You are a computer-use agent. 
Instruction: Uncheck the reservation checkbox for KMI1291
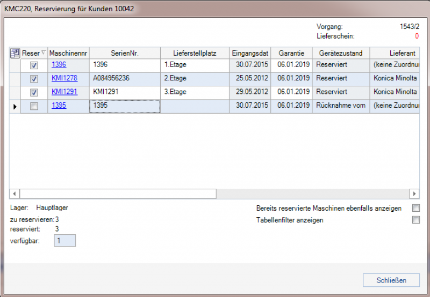pos(34,93)
